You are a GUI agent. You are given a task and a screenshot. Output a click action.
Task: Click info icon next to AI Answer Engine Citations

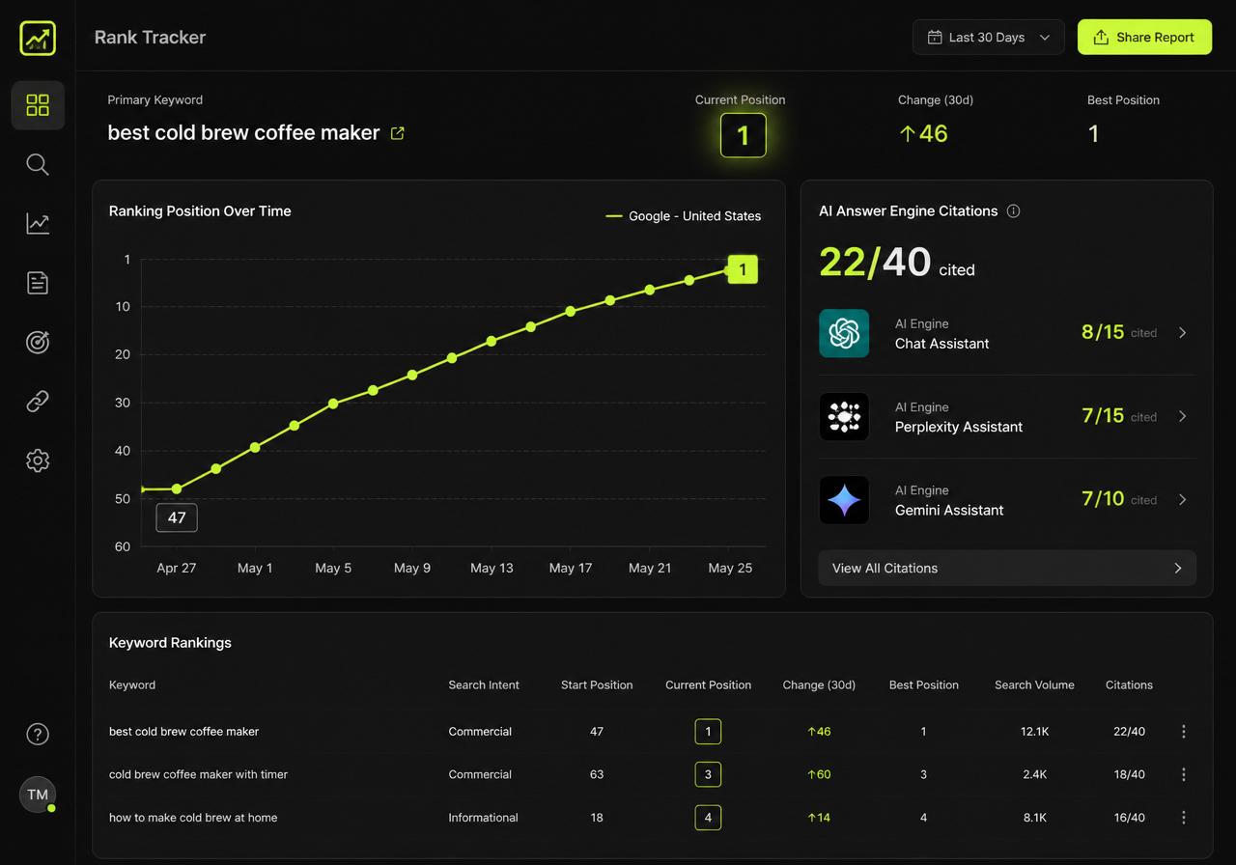pyautogui.click(x=1013, y=210)
